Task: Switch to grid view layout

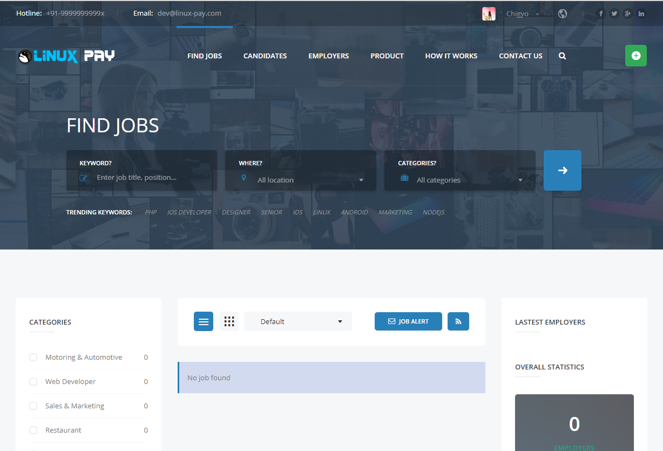Action: pos(229,321)
